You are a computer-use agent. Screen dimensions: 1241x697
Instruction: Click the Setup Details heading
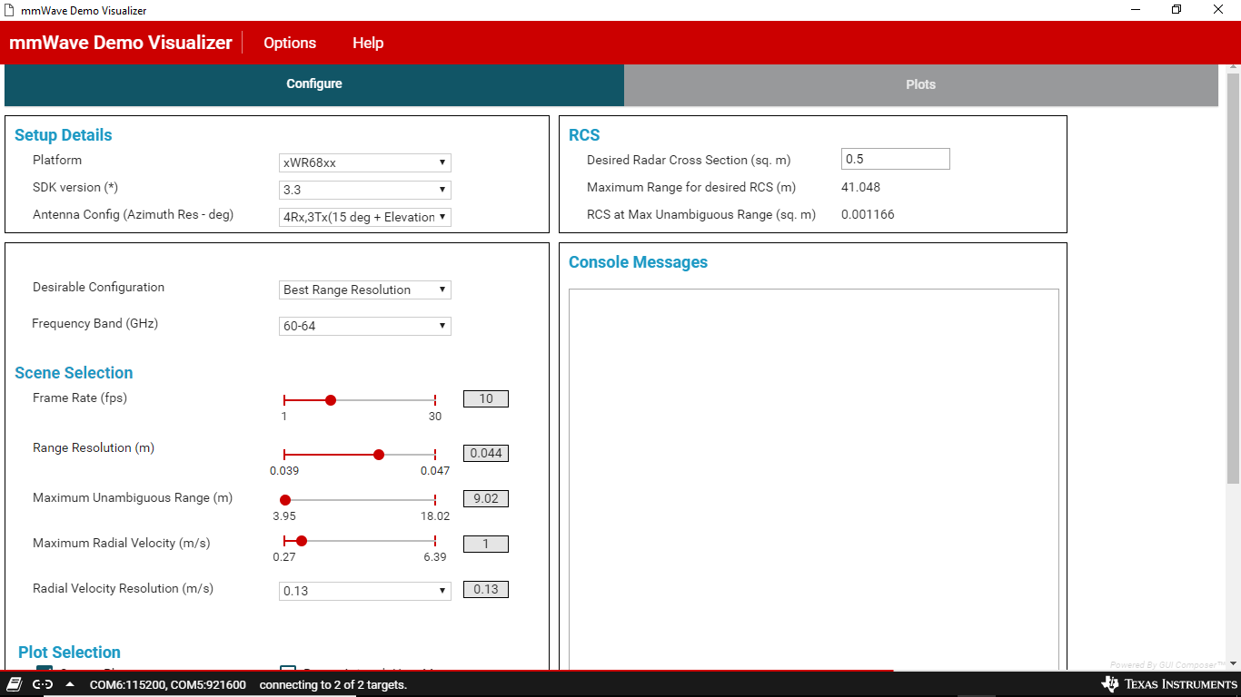[x=64, y=135]
